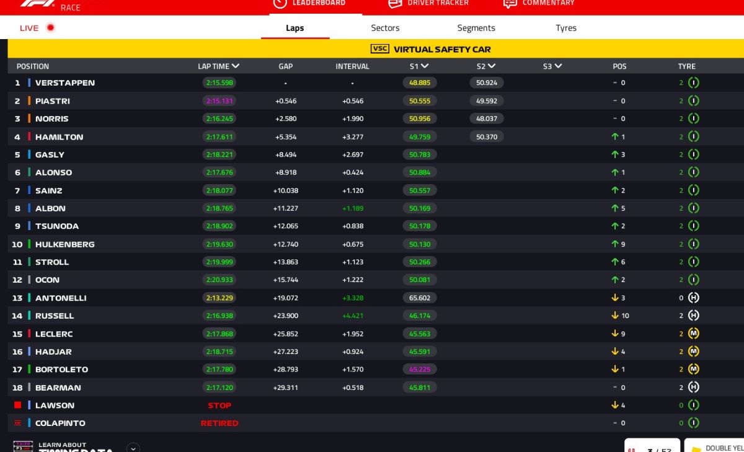Click the Commentary speech bubble icon
Screen dimensions: 744x452
510,3
